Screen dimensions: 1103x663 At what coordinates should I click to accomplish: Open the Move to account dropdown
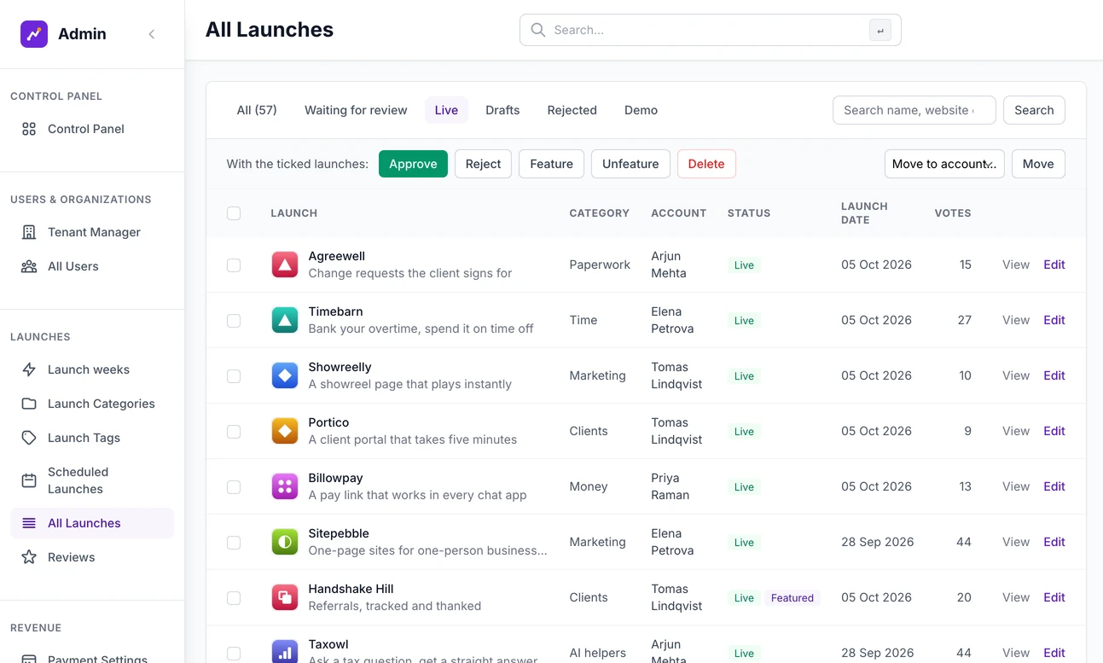tap(944, 164)
